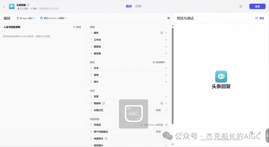Click the send arrow in the chat box

click(x=260, y=133)
